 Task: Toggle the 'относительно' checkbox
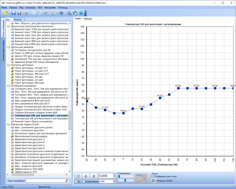(x=84, y=182)
